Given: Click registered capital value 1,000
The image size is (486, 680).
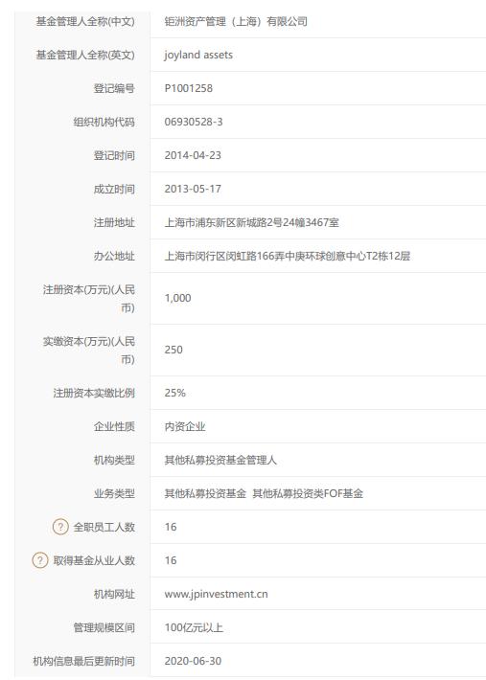Looking at the screenshot, I should coord(177,298).
